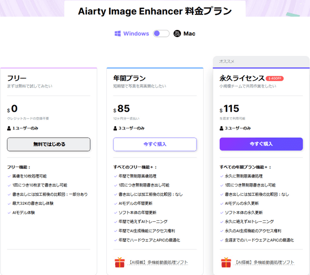Click the $40OFF discount badge
This screenshot has height=275, width=310.
tap(275, 79)
